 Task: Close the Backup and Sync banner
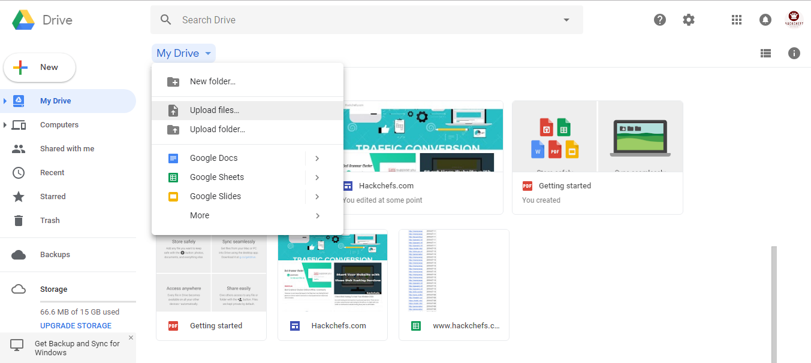click(131, 338)
